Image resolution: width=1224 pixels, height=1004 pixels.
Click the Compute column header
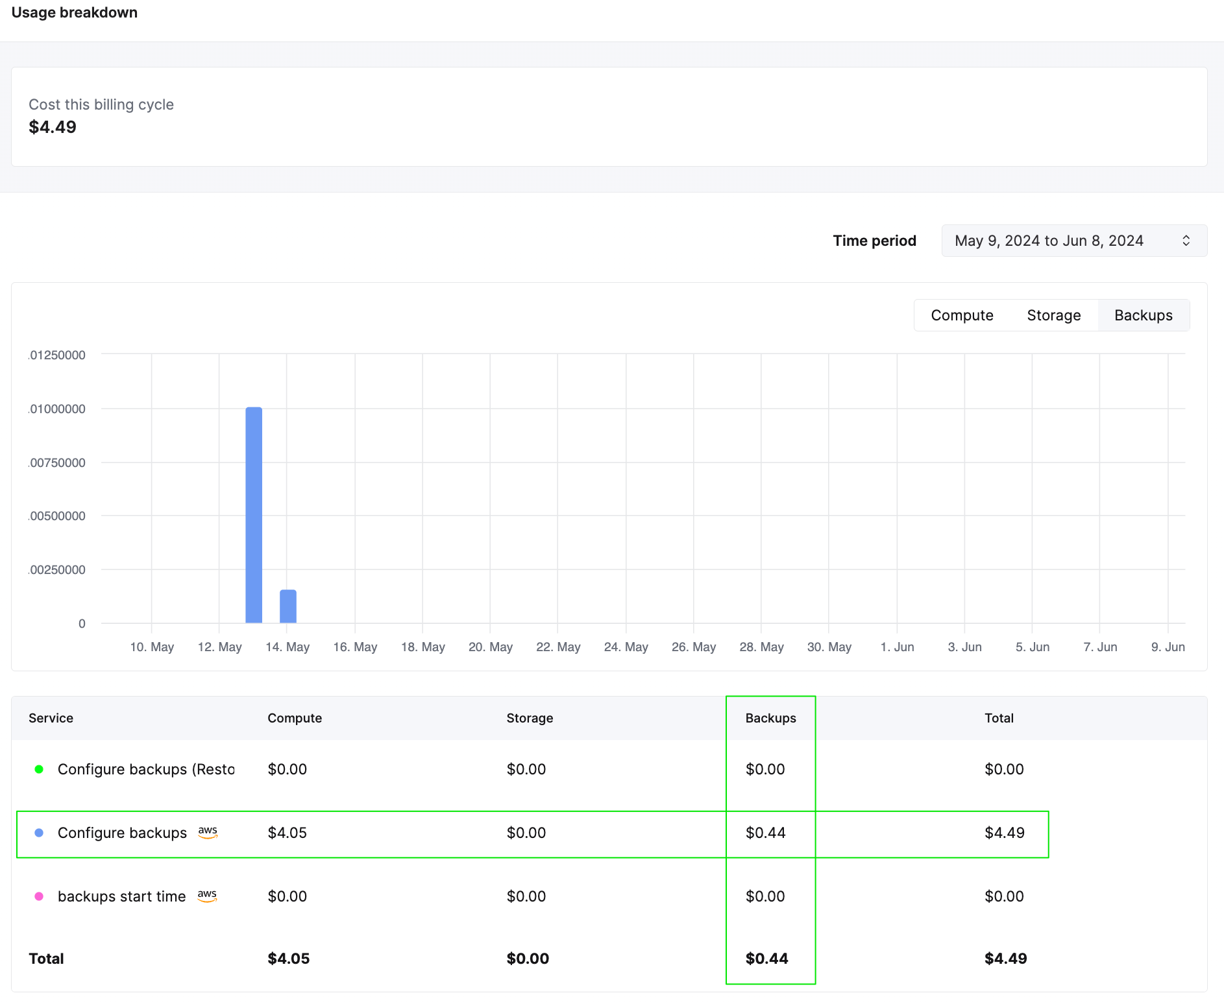click(294, 718)
